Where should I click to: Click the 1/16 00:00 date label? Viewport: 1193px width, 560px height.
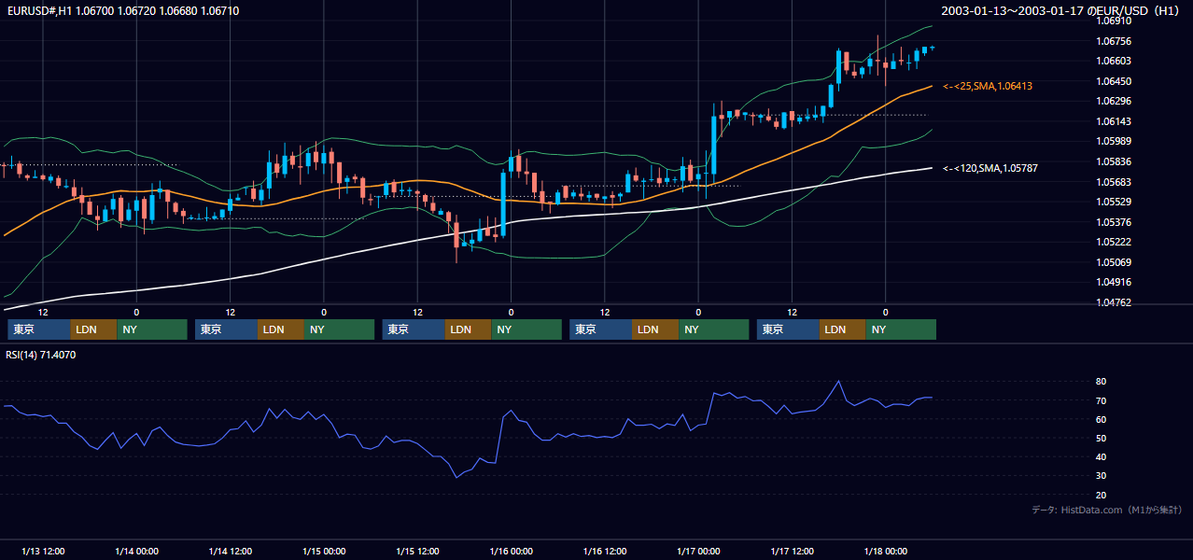click(x=512, y=552)
